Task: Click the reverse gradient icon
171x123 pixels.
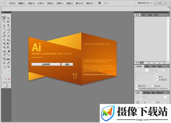Action: coord(138,102)
